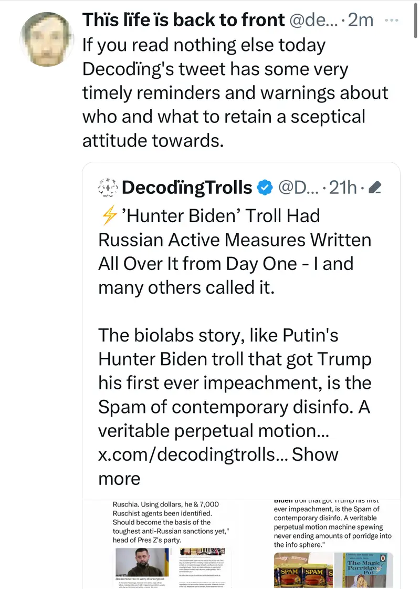Click the DecodingTrolls avatar icon
The image size is (420, 589).
(108, 187)
